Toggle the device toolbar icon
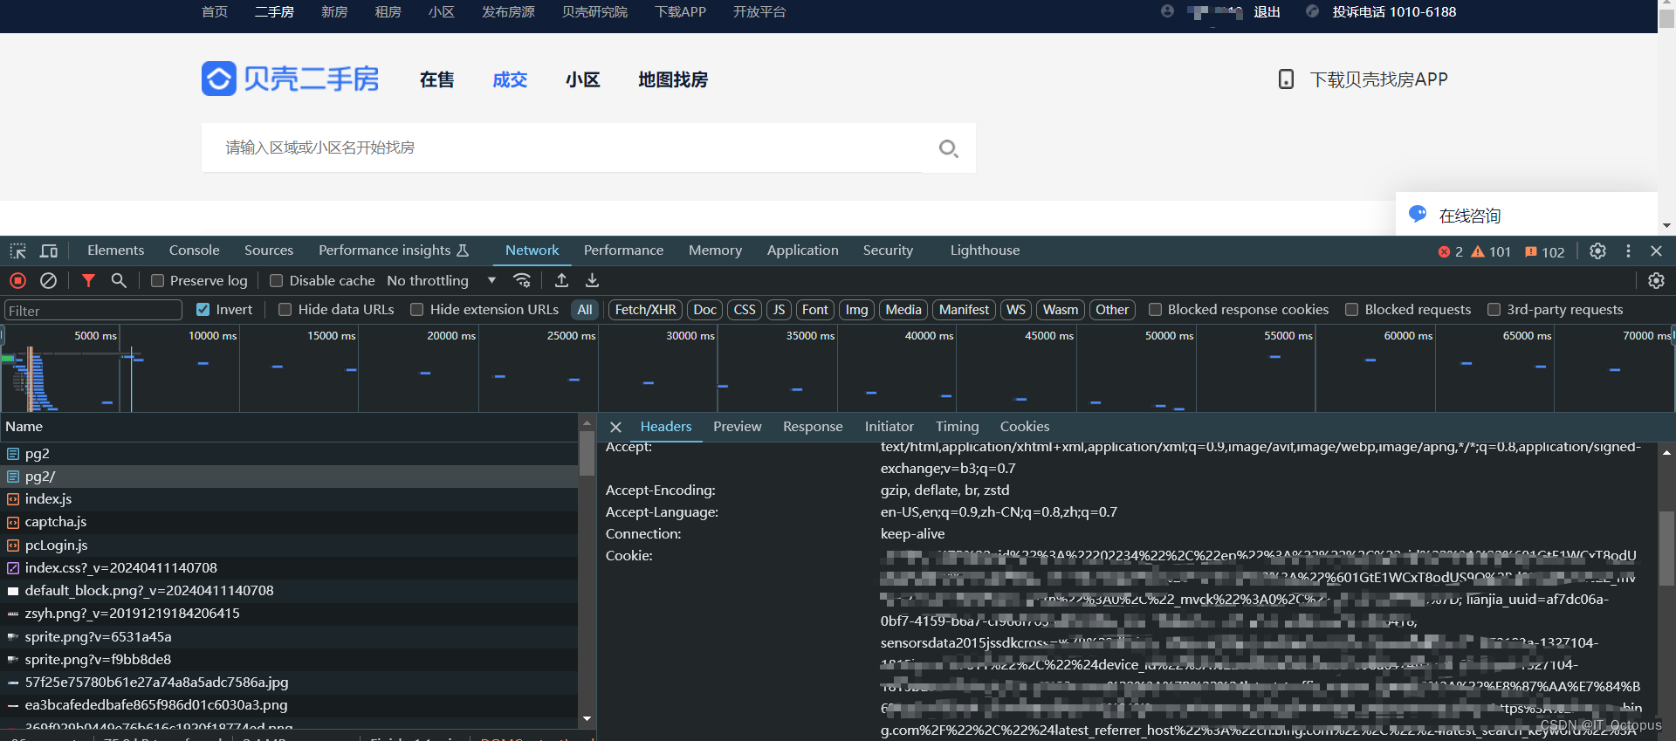Viewport: 1676px width, 741px height. coord(49,251)
